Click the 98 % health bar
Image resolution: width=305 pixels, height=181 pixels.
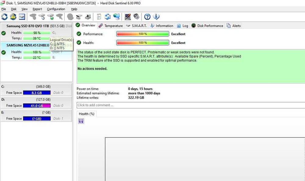coord(37,33)
